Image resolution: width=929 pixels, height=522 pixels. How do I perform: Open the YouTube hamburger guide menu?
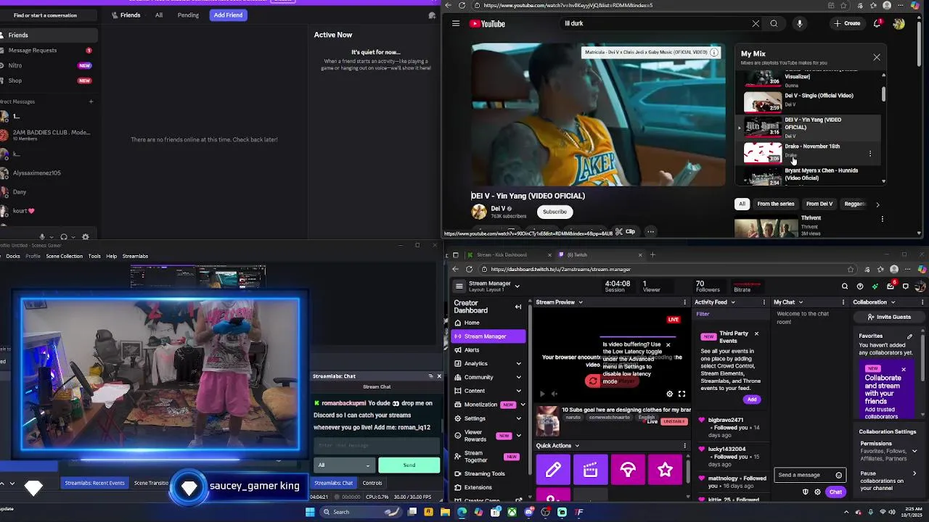pos(456,23)
